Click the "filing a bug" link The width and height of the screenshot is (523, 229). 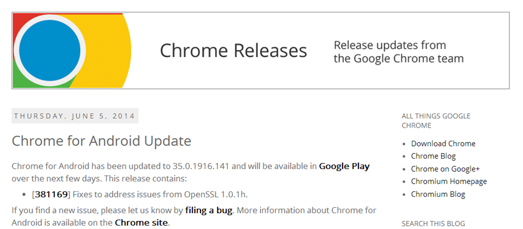pos(209,210)
